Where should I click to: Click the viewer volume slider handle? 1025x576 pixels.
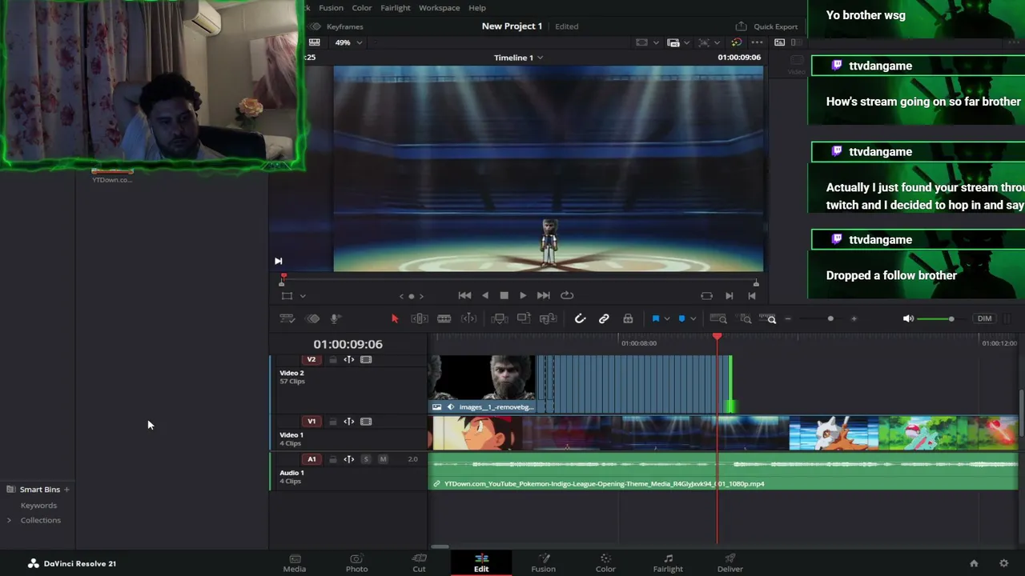click(951, 319)
